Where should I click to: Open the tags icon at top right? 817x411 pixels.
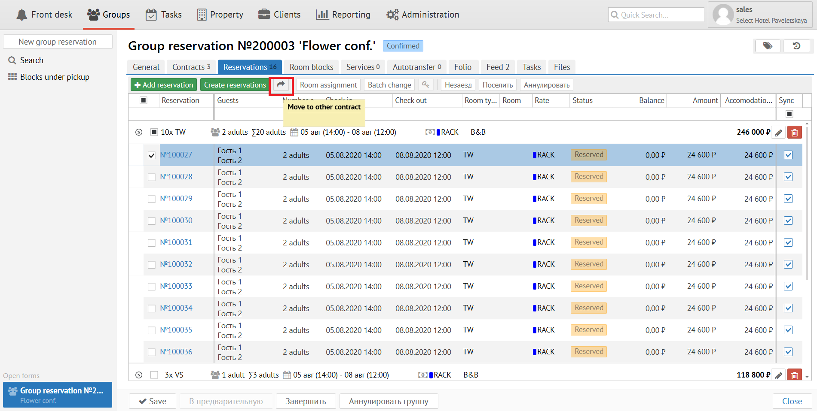(768, 46)
